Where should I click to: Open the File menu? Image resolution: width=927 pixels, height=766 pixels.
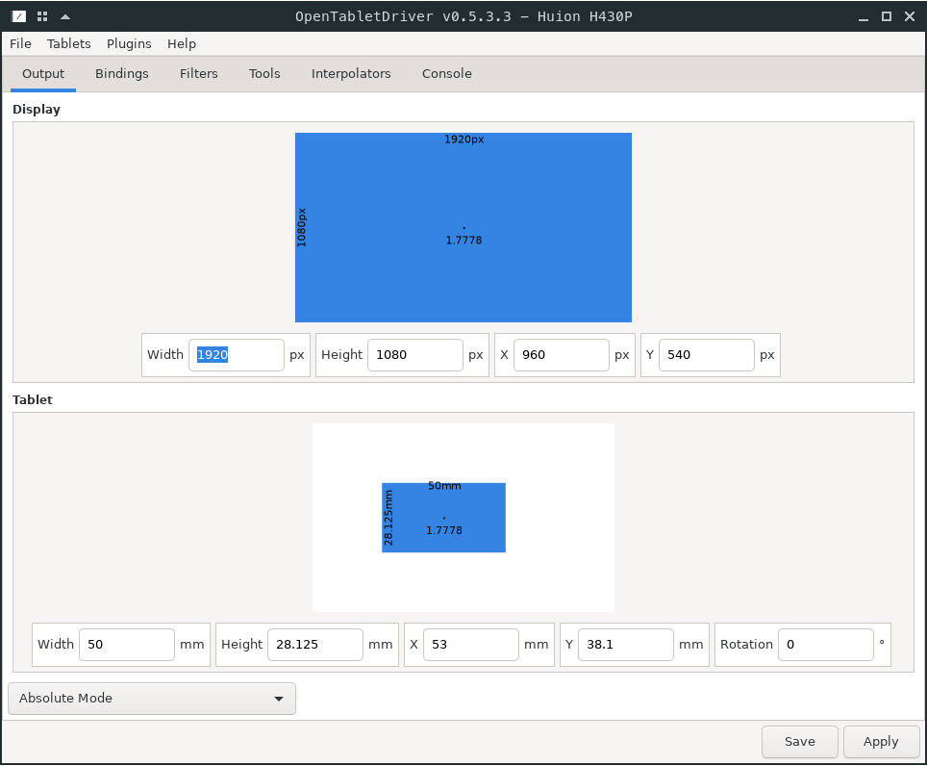pos(20,43)
